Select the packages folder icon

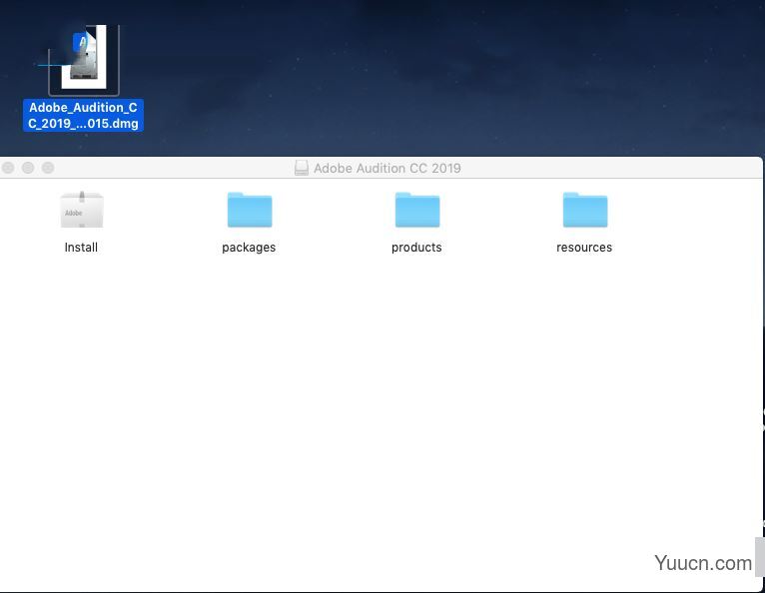coord(249,211)
